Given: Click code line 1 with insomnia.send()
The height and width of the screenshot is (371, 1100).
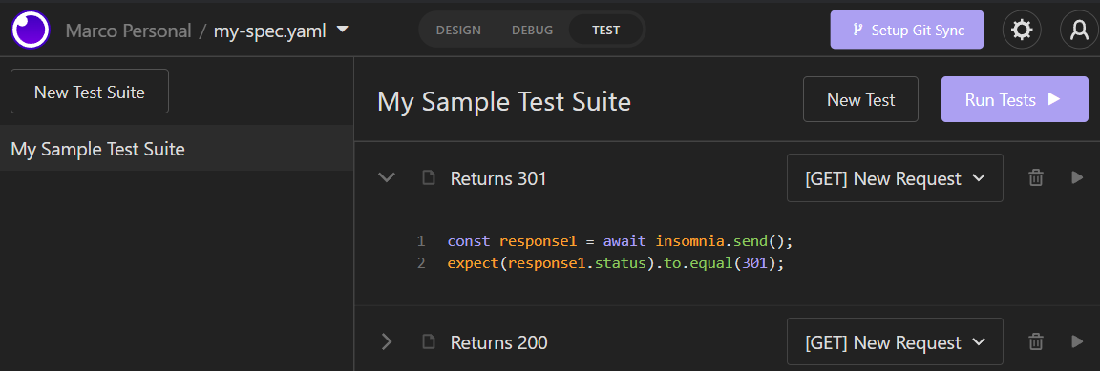Looking at the screenshot, I should (x=620, y=241).
